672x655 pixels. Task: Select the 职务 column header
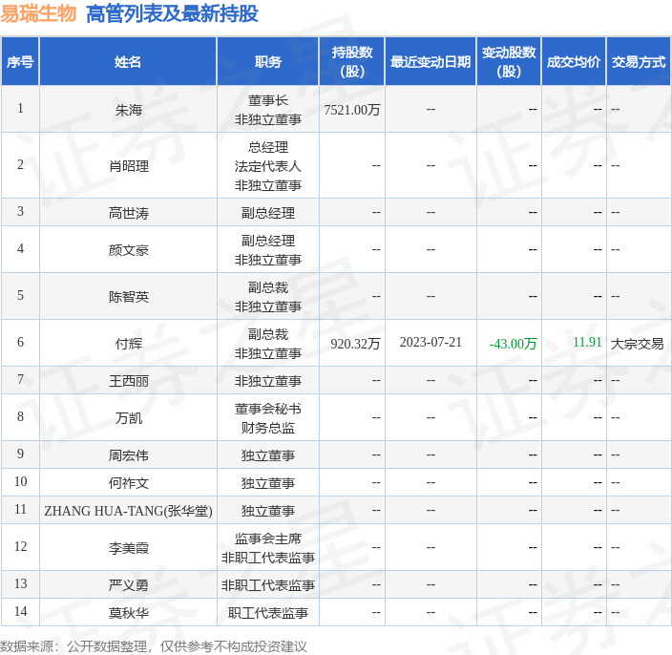click(x=268, y=62)
